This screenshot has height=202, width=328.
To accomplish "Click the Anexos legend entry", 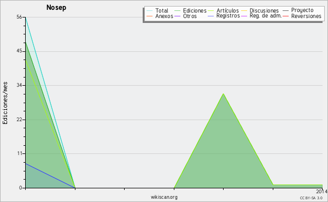I will pyautogui.click(x=160, y=16).
